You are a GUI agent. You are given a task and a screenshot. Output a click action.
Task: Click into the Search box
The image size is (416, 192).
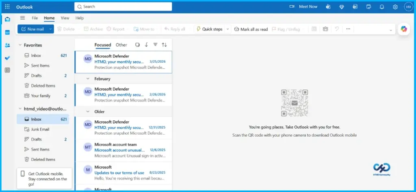123,7
